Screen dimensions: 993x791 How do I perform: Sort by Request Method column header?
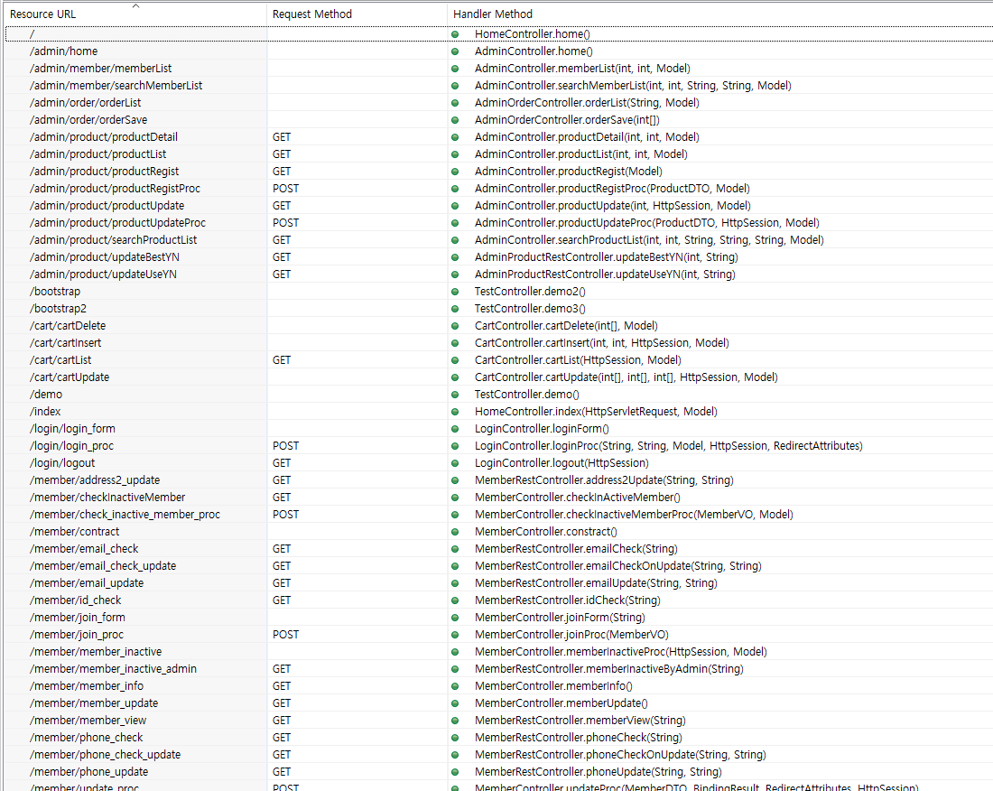pos(311,14)
